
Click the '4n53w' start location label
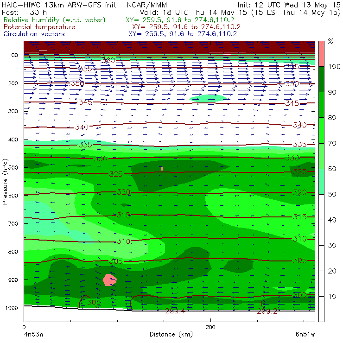(x=33, y=335)
